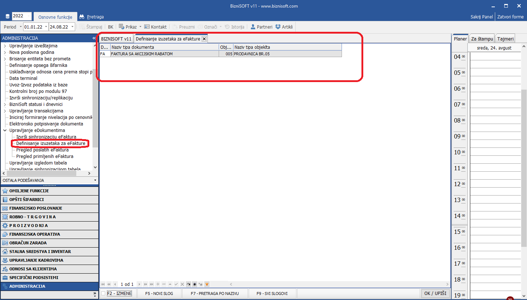Collapse the ADMINISTRACIJA panel with double chevron
Image resolution: width=527 pixels, height=300 pixels.
pos(94,38)
